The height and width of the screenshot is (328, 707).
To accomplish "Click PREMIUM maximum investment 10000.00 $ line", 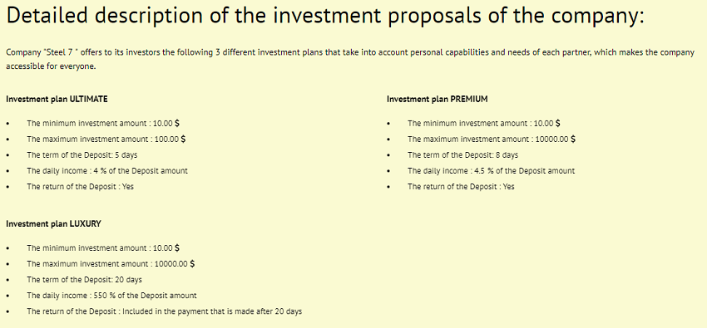I will [x=492, y=139].
